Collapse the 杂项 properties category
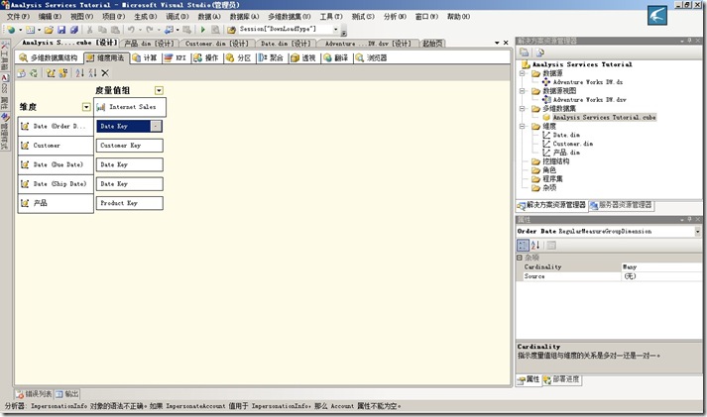 click(x=520, y=258)
